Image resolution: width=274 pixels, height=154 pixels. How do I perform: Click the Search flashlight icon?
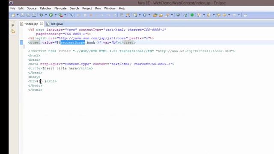(167, 15)
